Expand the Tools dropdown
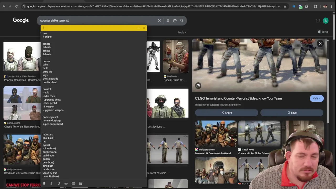The height and width of the screenshot is (189, 336). click(182, 33)
